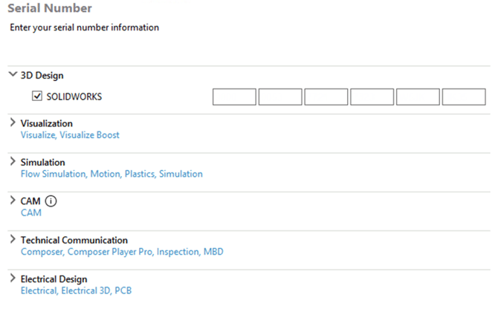This screenshot has height=309, width=498.
Task: Expand the Visualization section
Action: click(13, 123)
